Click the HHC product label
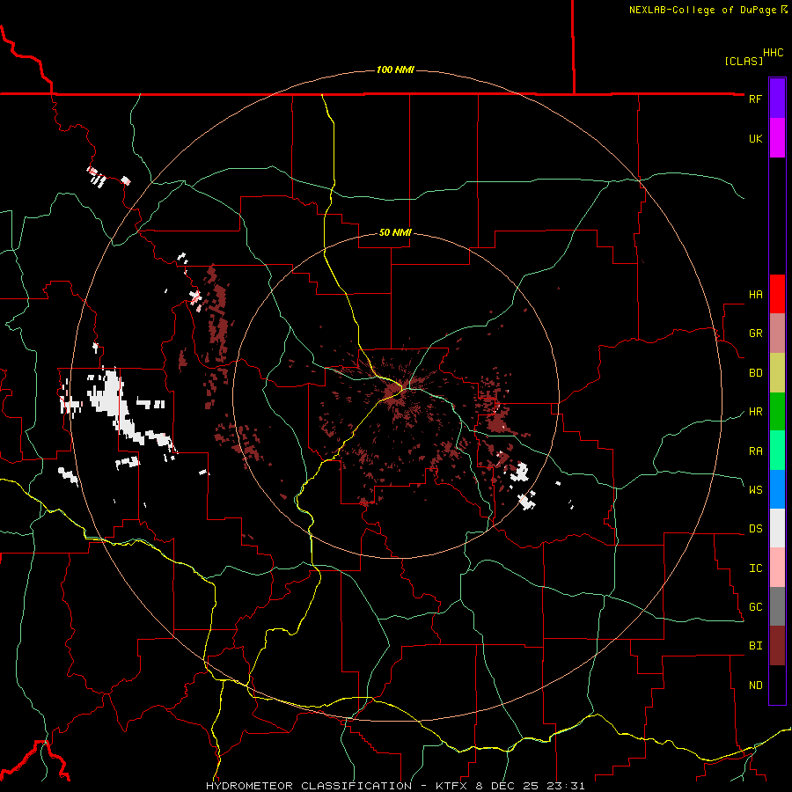 (x=773, y=53)
